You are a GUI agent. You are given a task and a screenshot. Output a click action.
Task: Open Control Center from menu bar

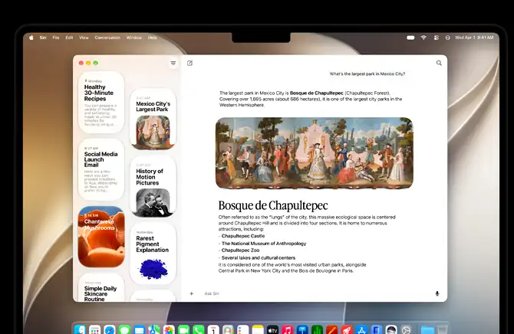click(x=436, y=38)
